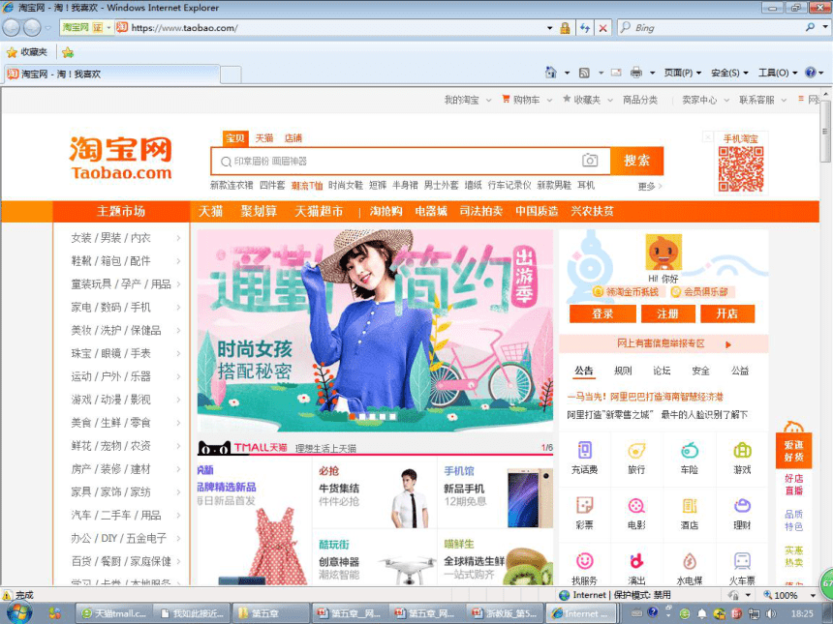Click the Windows Start orb

pyautogui.click(x=19, y=612)
